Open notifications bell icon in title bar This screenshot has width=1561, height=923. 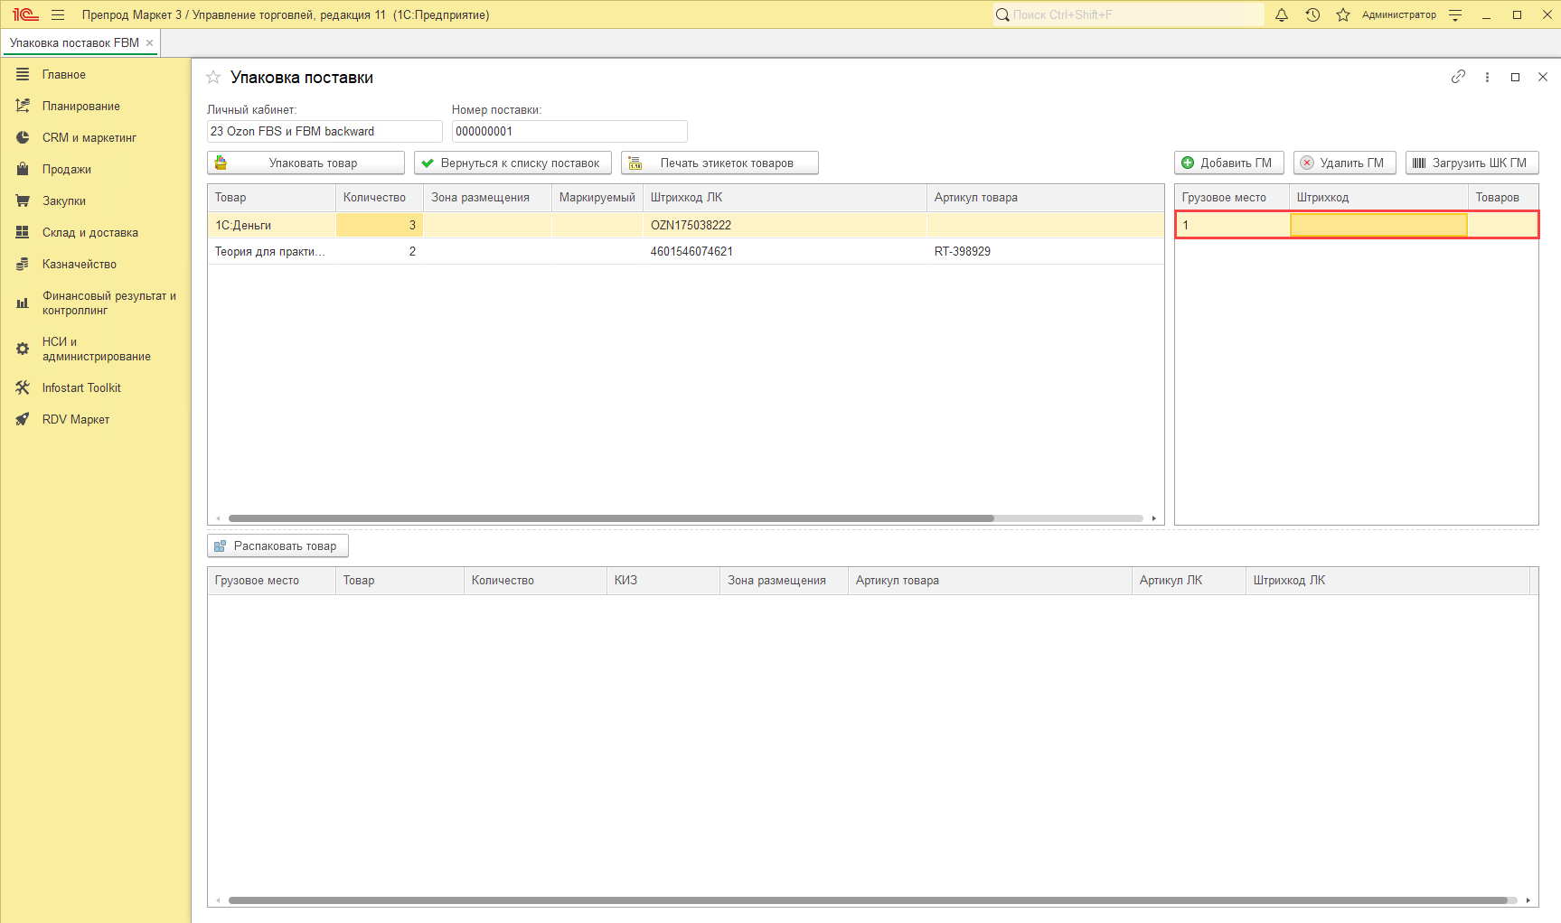[x=1281, y=14]
